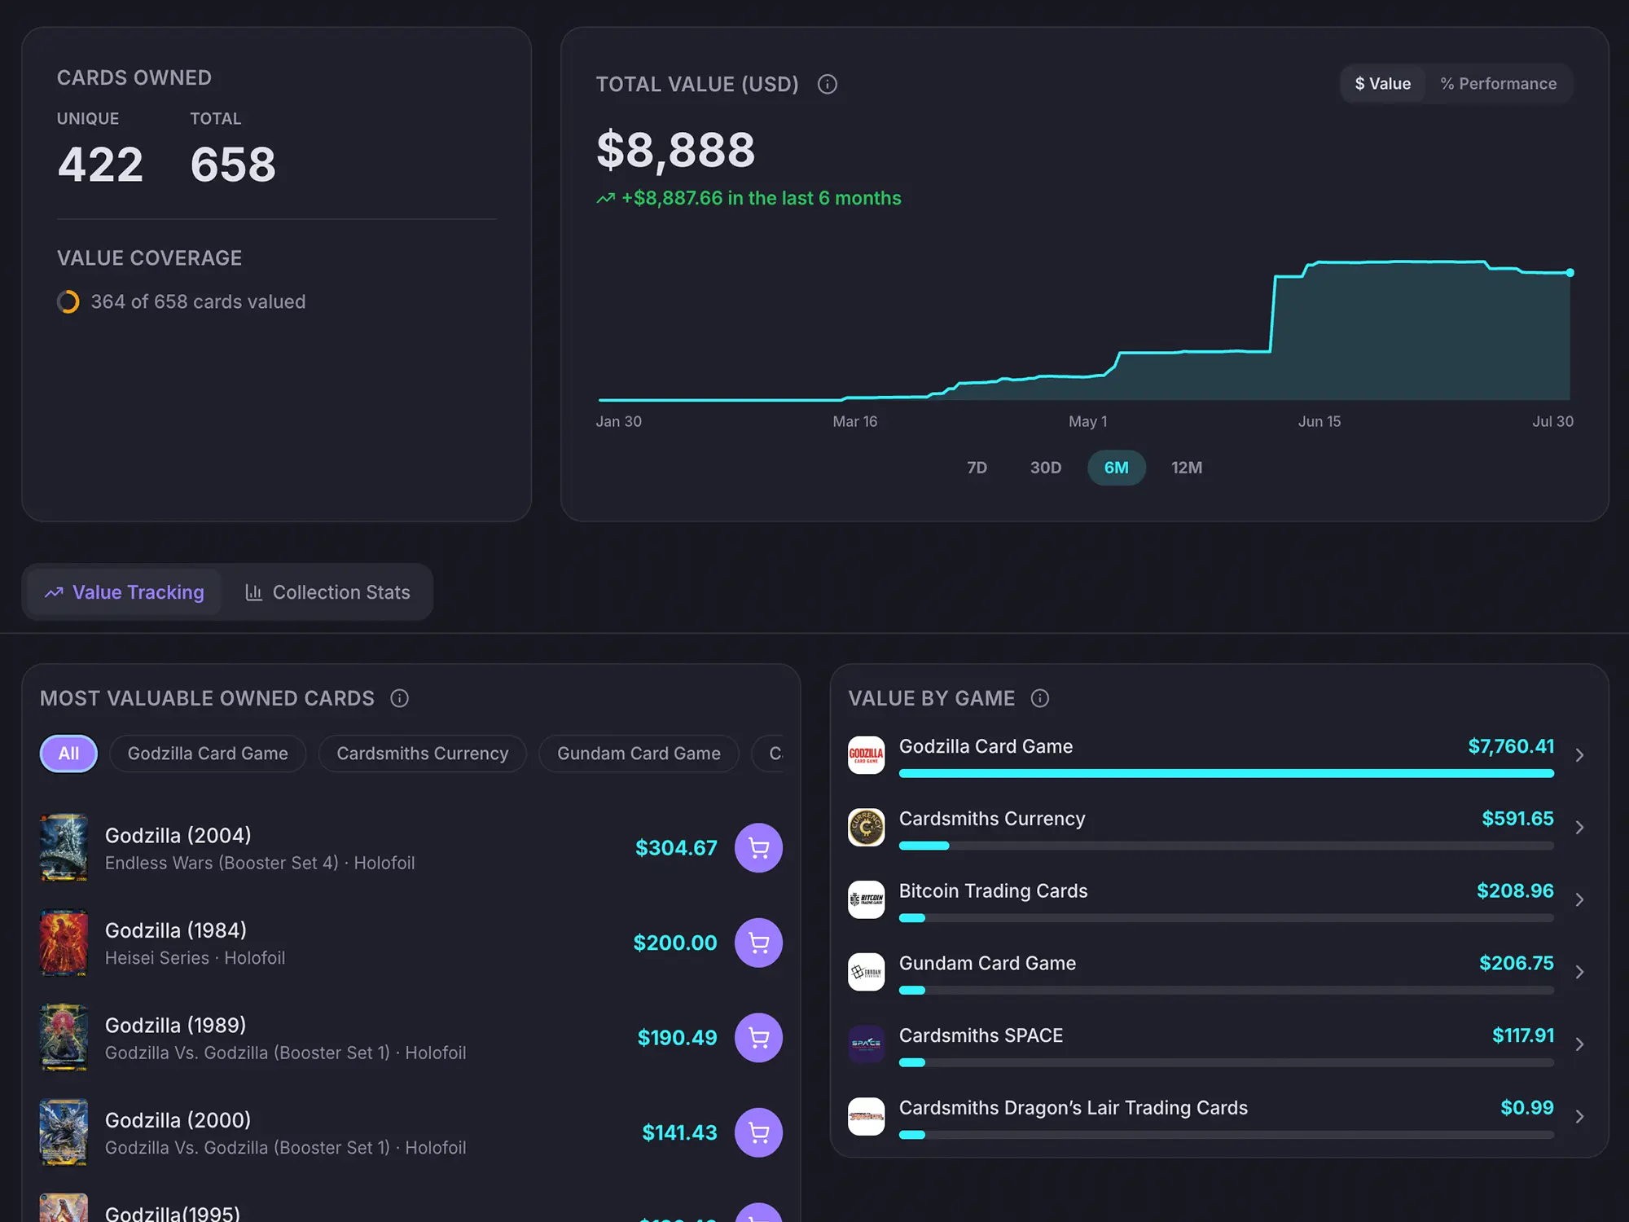Filter cards by Cardsmiths Currency chip
The width and height of the screenshot is (1629, 1222).
(x=423, y=754)
